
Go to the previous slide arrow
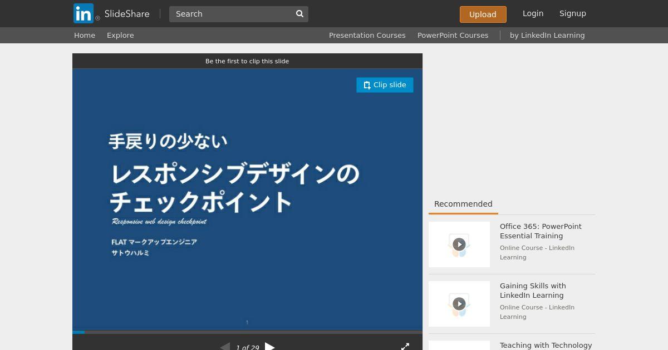pyautogui.click(x=225, y=347)
